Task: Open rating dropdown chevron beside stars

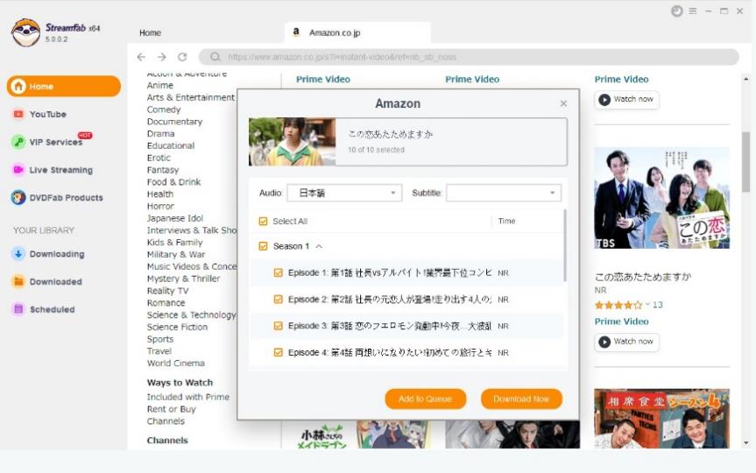Action: (x=648, y=304)
